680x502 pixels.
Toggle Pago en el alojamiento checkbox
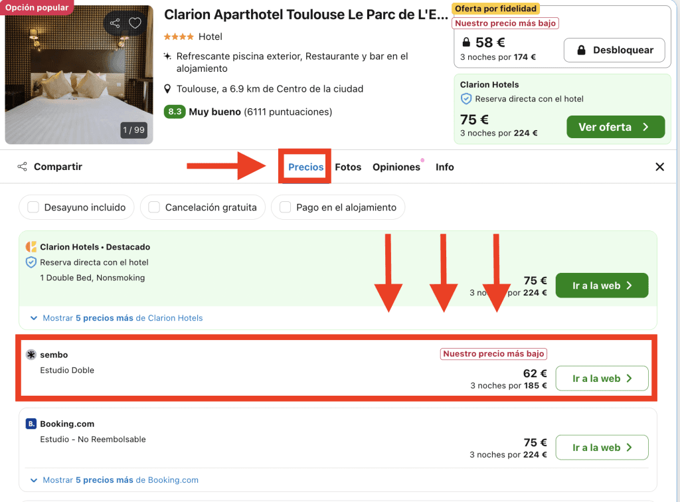click(x=286, y=207)
